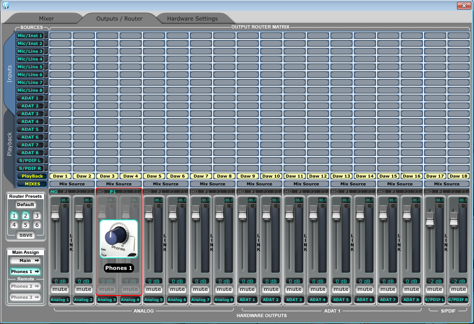
Task: Open Mix Source selector for Daw 1-2
Action: pyautogui.click(x=72, y=184)
